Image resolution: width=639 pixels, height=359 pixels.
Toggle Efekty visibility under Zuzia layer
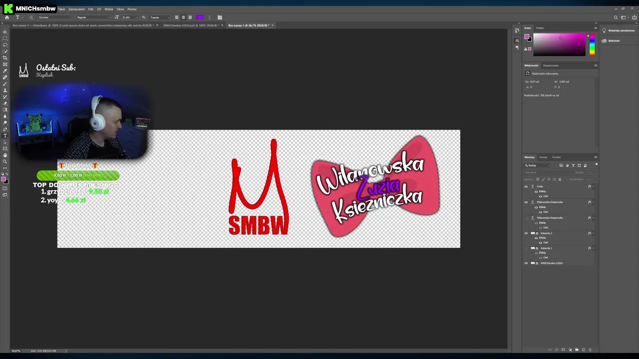(536, 191)
